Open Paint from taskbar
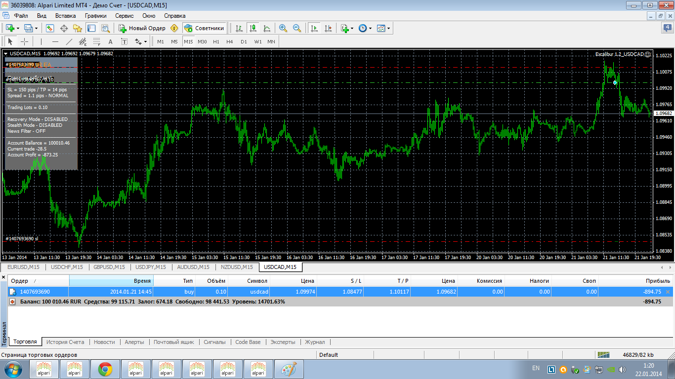Image resolution: width=675 pixels, height=379 pixels. pos(289,369)
